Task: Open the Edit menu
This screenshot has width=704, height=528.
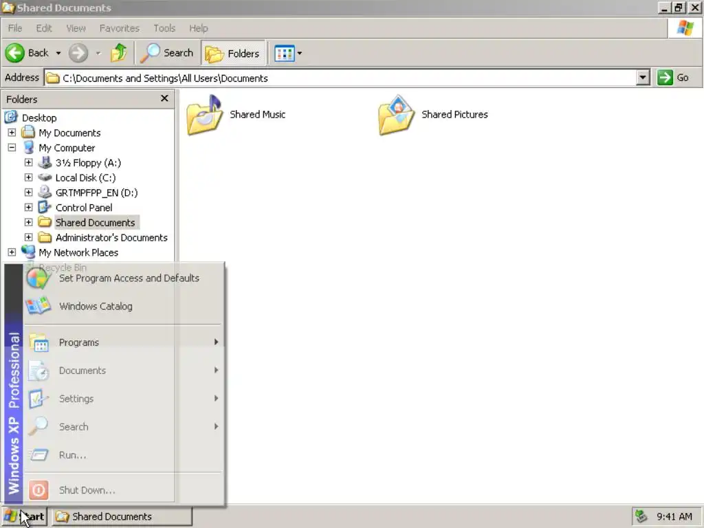Action: click(44, 28)
